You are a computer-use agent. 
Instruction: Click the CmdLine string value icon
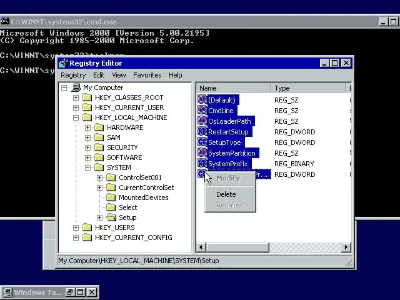pyautogui.click(x=202, y=110)
